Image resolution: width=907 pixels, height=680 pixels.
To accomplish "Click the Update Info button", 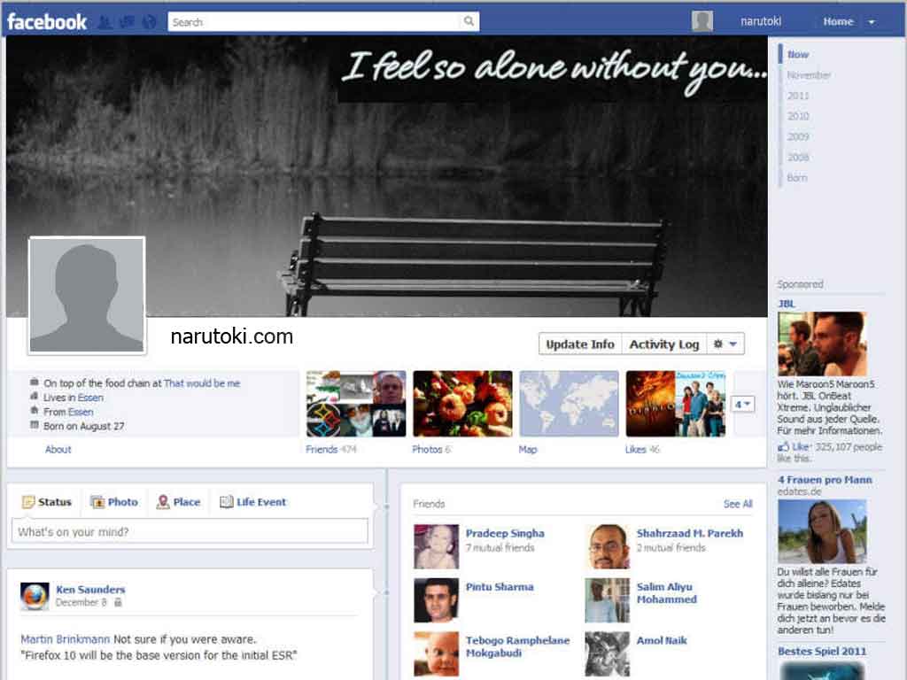I will (580, 344).
